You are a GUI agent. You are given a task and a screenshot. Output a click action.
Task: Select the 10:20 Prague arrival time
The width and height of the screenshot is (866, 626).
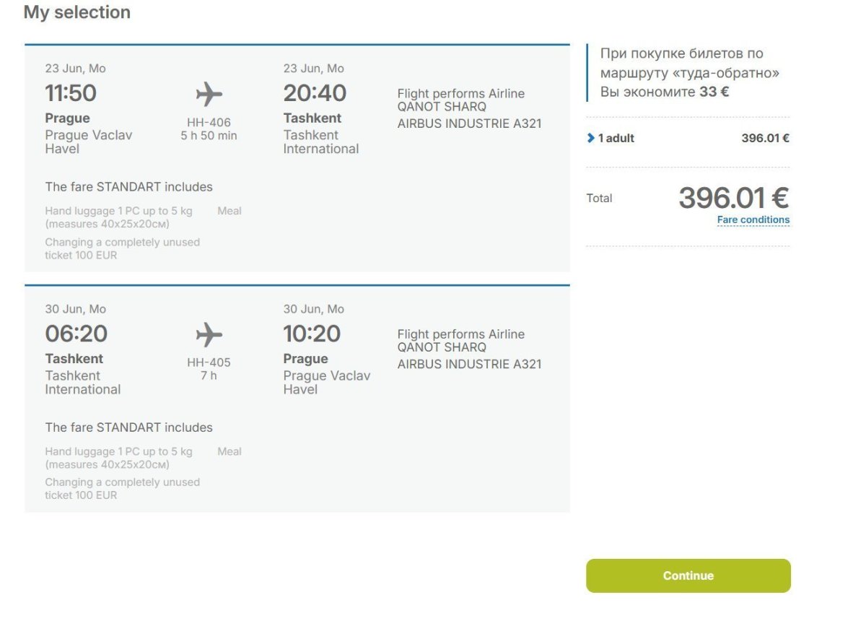click(312, 334)
